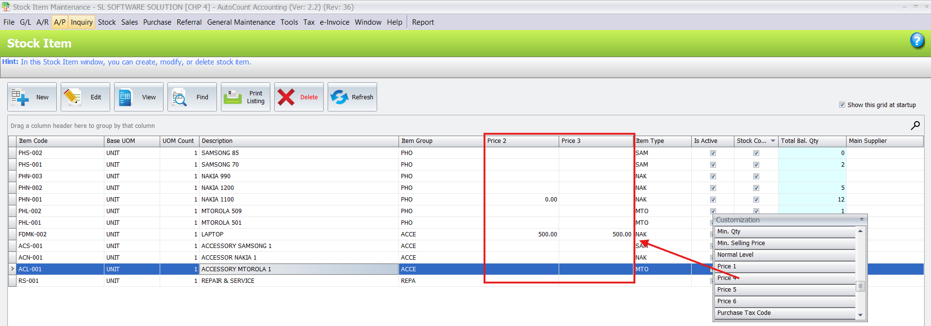The height and width of the screenshot is (326, 931).
Task: Toggle Is Active checkbox for PHS-002
Action: [x=713, y=153]
